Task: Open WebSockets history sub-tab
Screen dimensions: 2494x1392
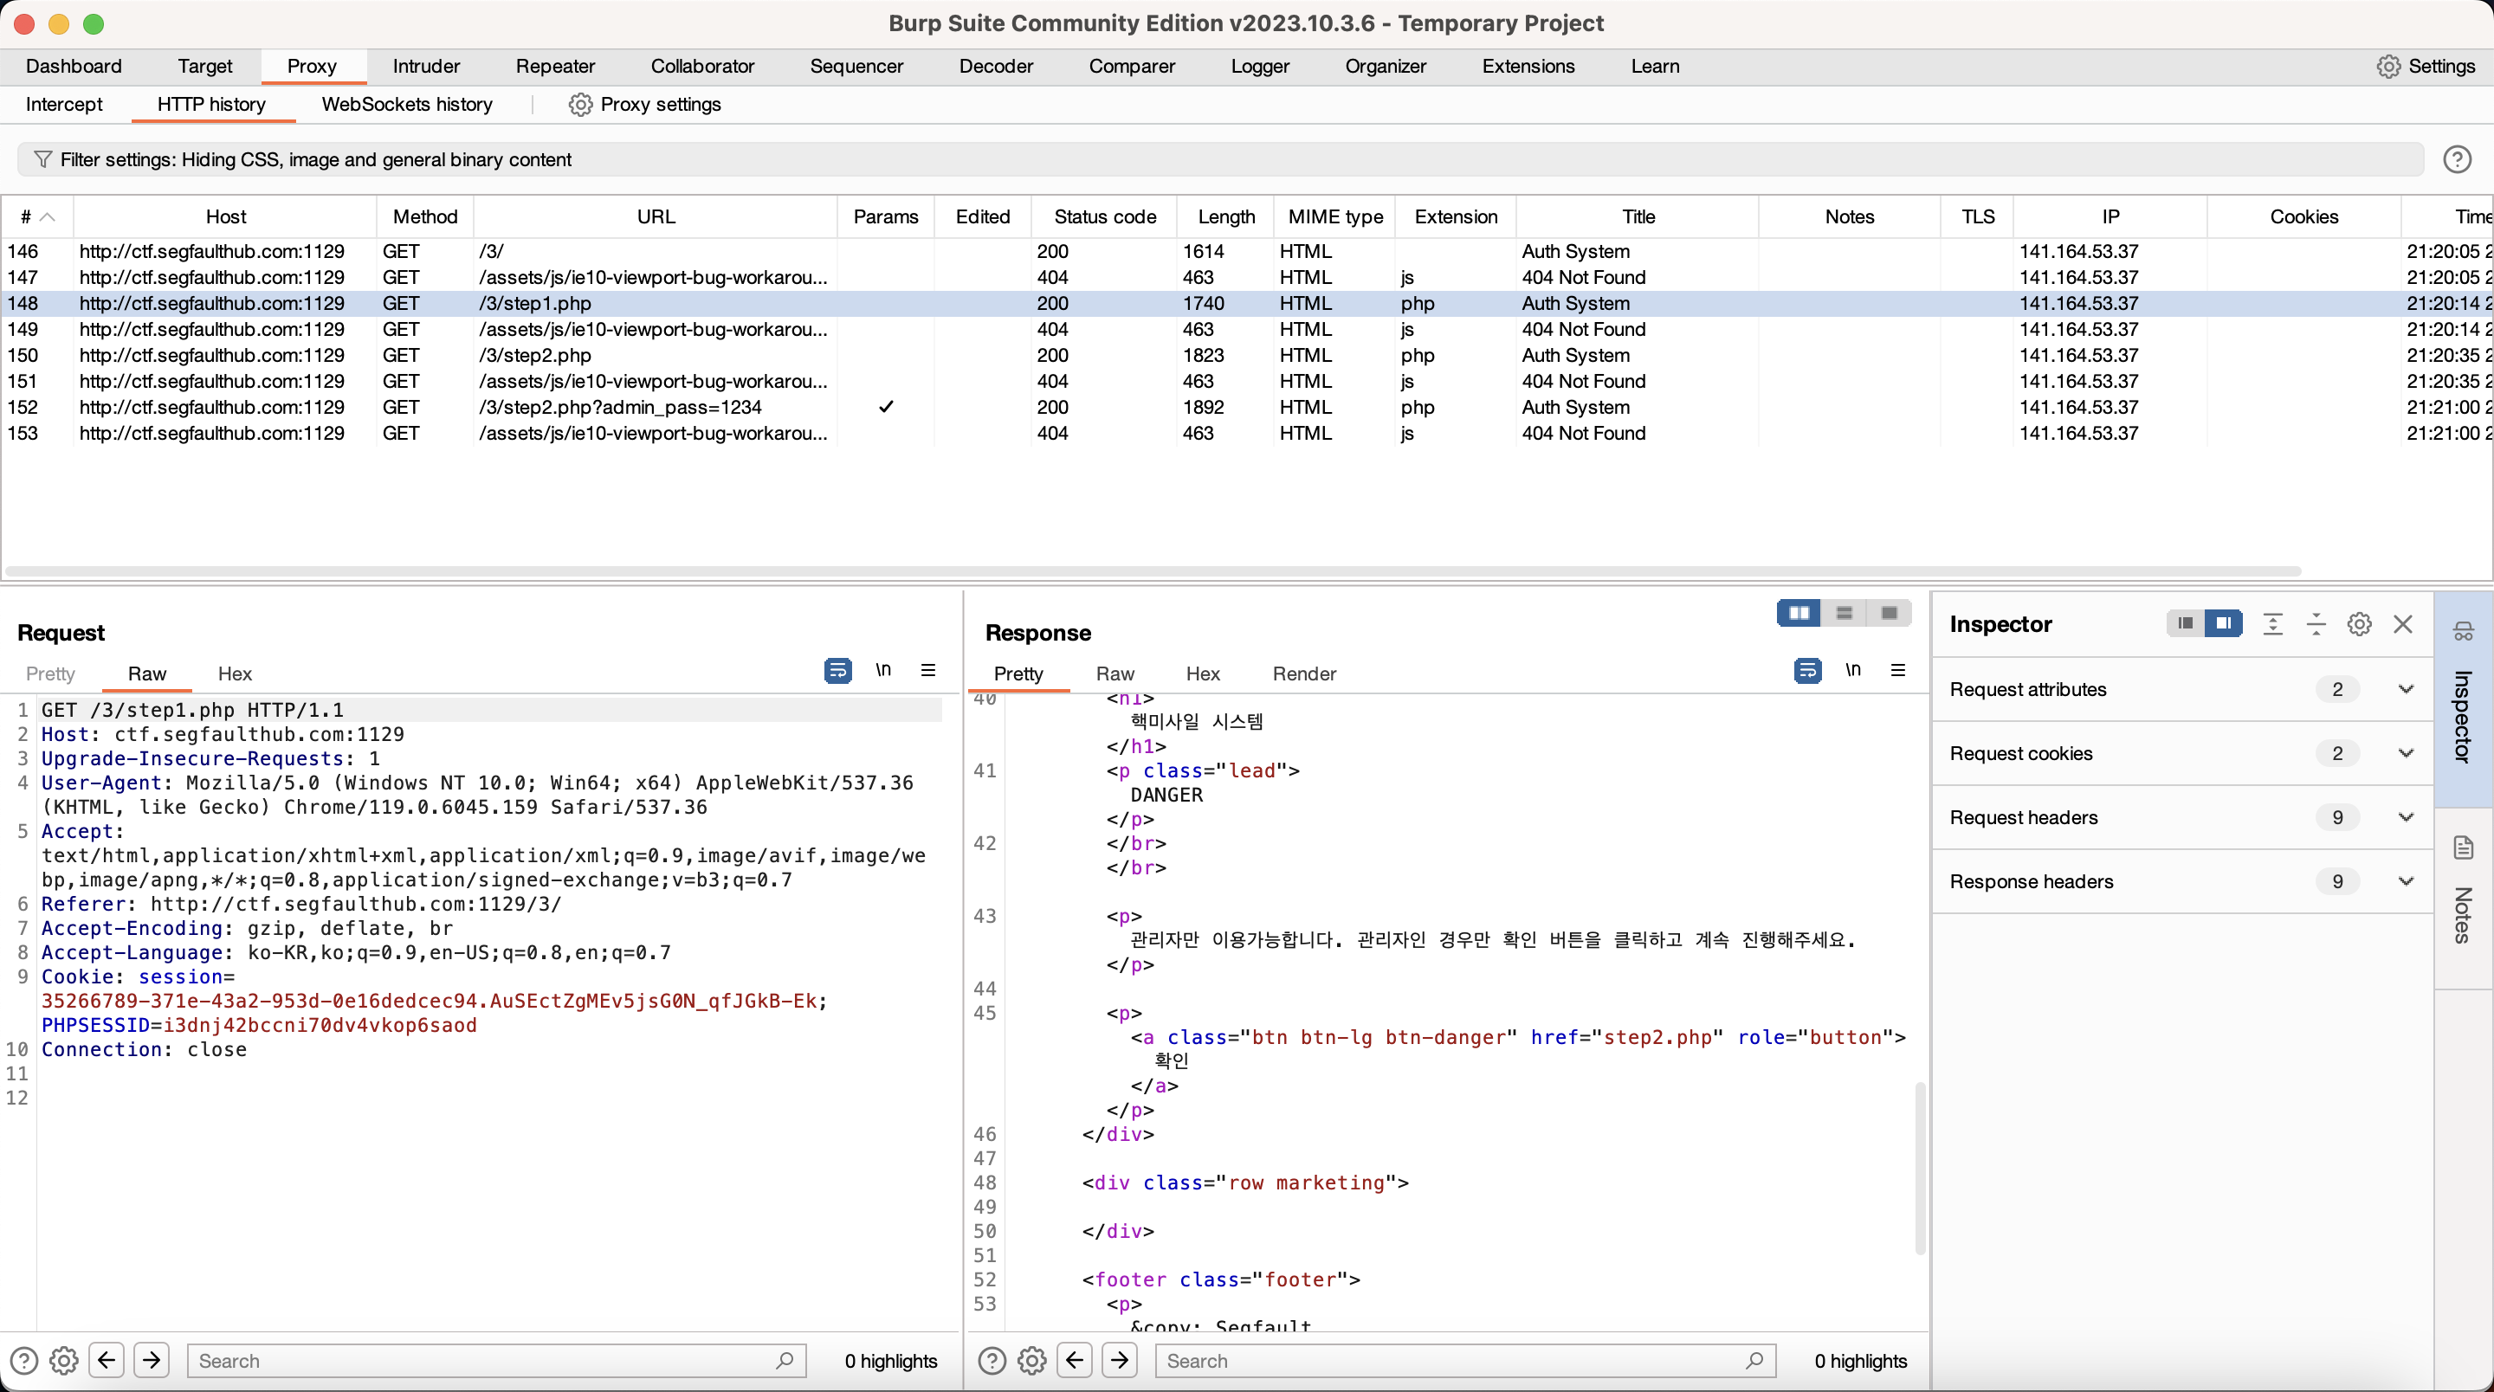Action: (x=407, y=105)
